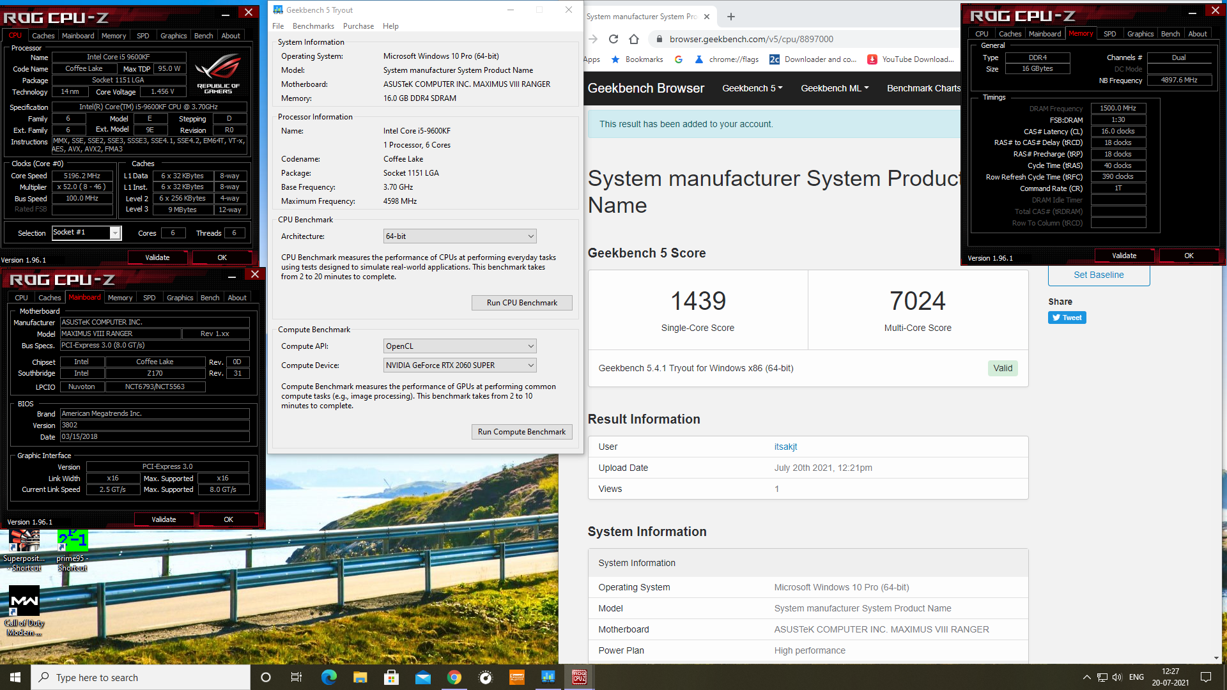Show hidden system tray icons
Screen dimensions: 1227x690
pos(1086,677)
